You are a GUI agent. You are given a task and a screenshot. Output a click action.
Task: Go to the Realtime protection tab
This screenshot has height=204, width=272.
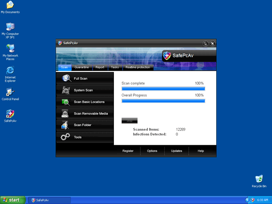tap(137, 67)
